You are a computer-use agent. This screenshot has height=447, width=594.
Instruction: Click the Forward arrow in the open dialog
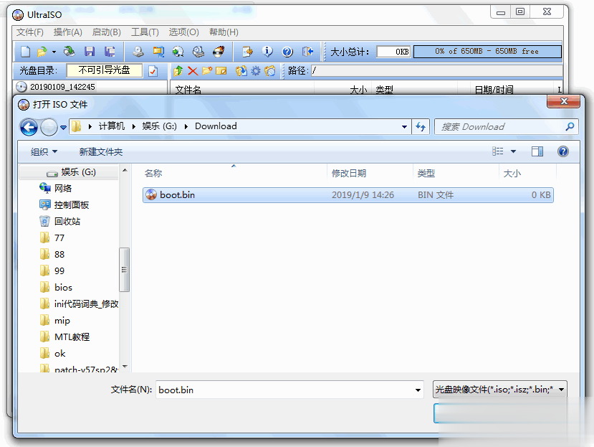click(x=49, y=127)
